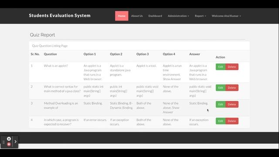Select 'Applet is a tool.' option cell

[x=146, y=66]
